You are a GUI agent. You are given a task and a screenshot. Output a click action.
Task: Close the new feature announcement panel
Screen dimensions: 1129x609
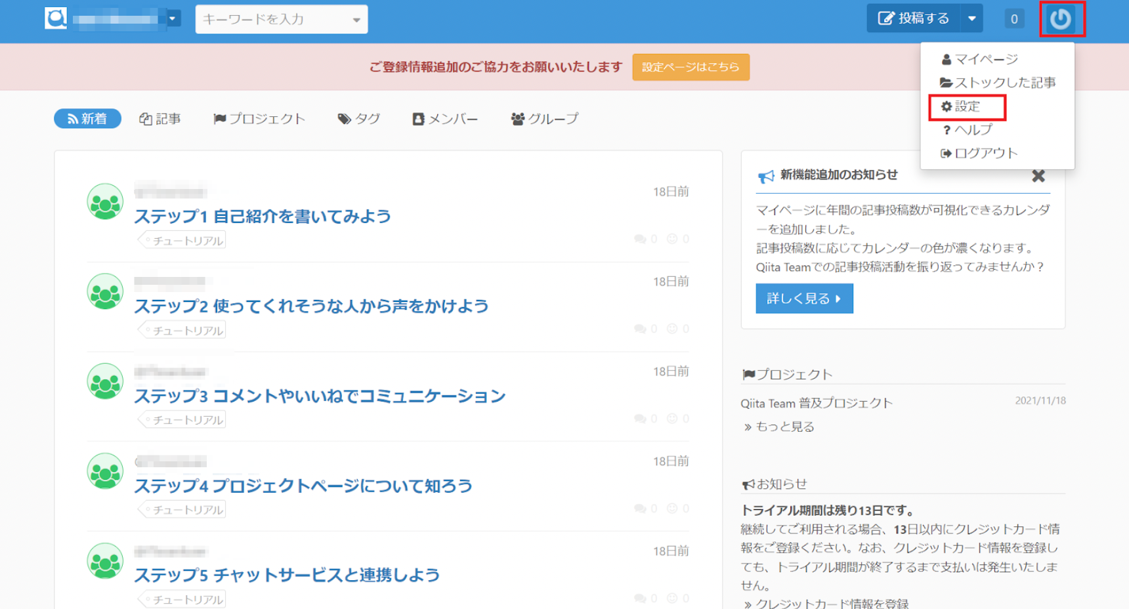[x=1038, y=176]
